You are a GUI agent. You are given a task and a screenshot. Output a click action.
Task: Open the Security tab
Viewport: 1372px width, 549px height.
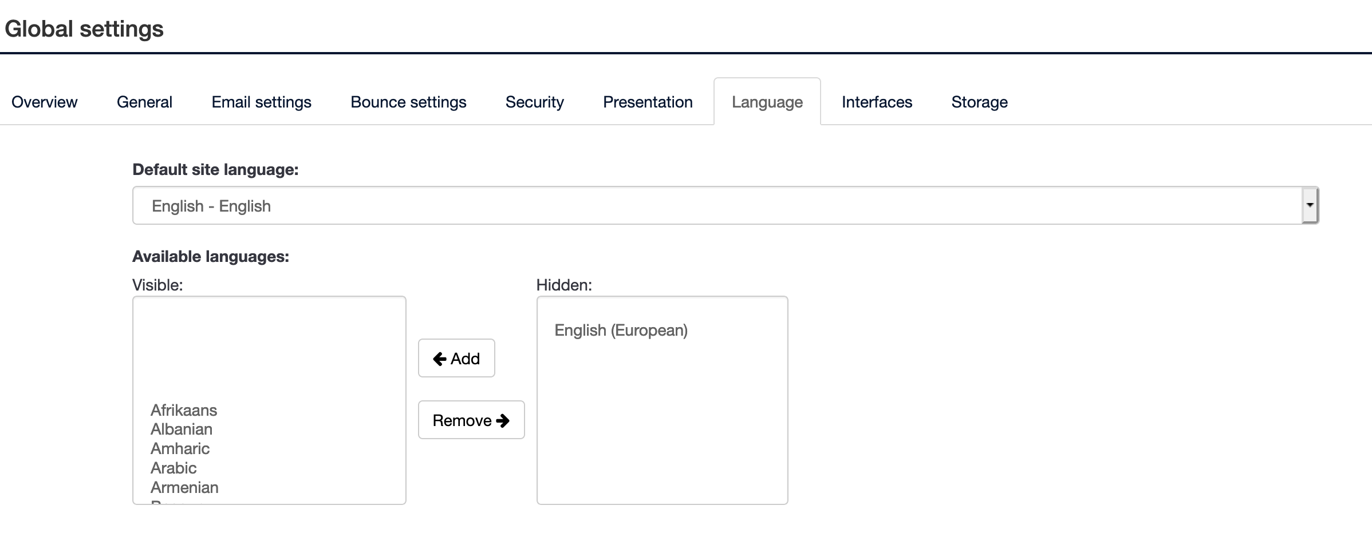tap(535, 102)
